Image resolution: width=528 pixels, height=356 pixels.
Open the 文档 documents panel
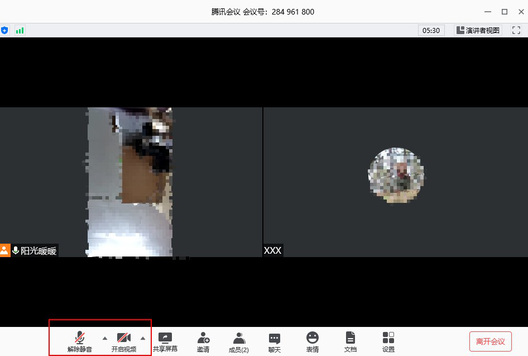point(350,342)
